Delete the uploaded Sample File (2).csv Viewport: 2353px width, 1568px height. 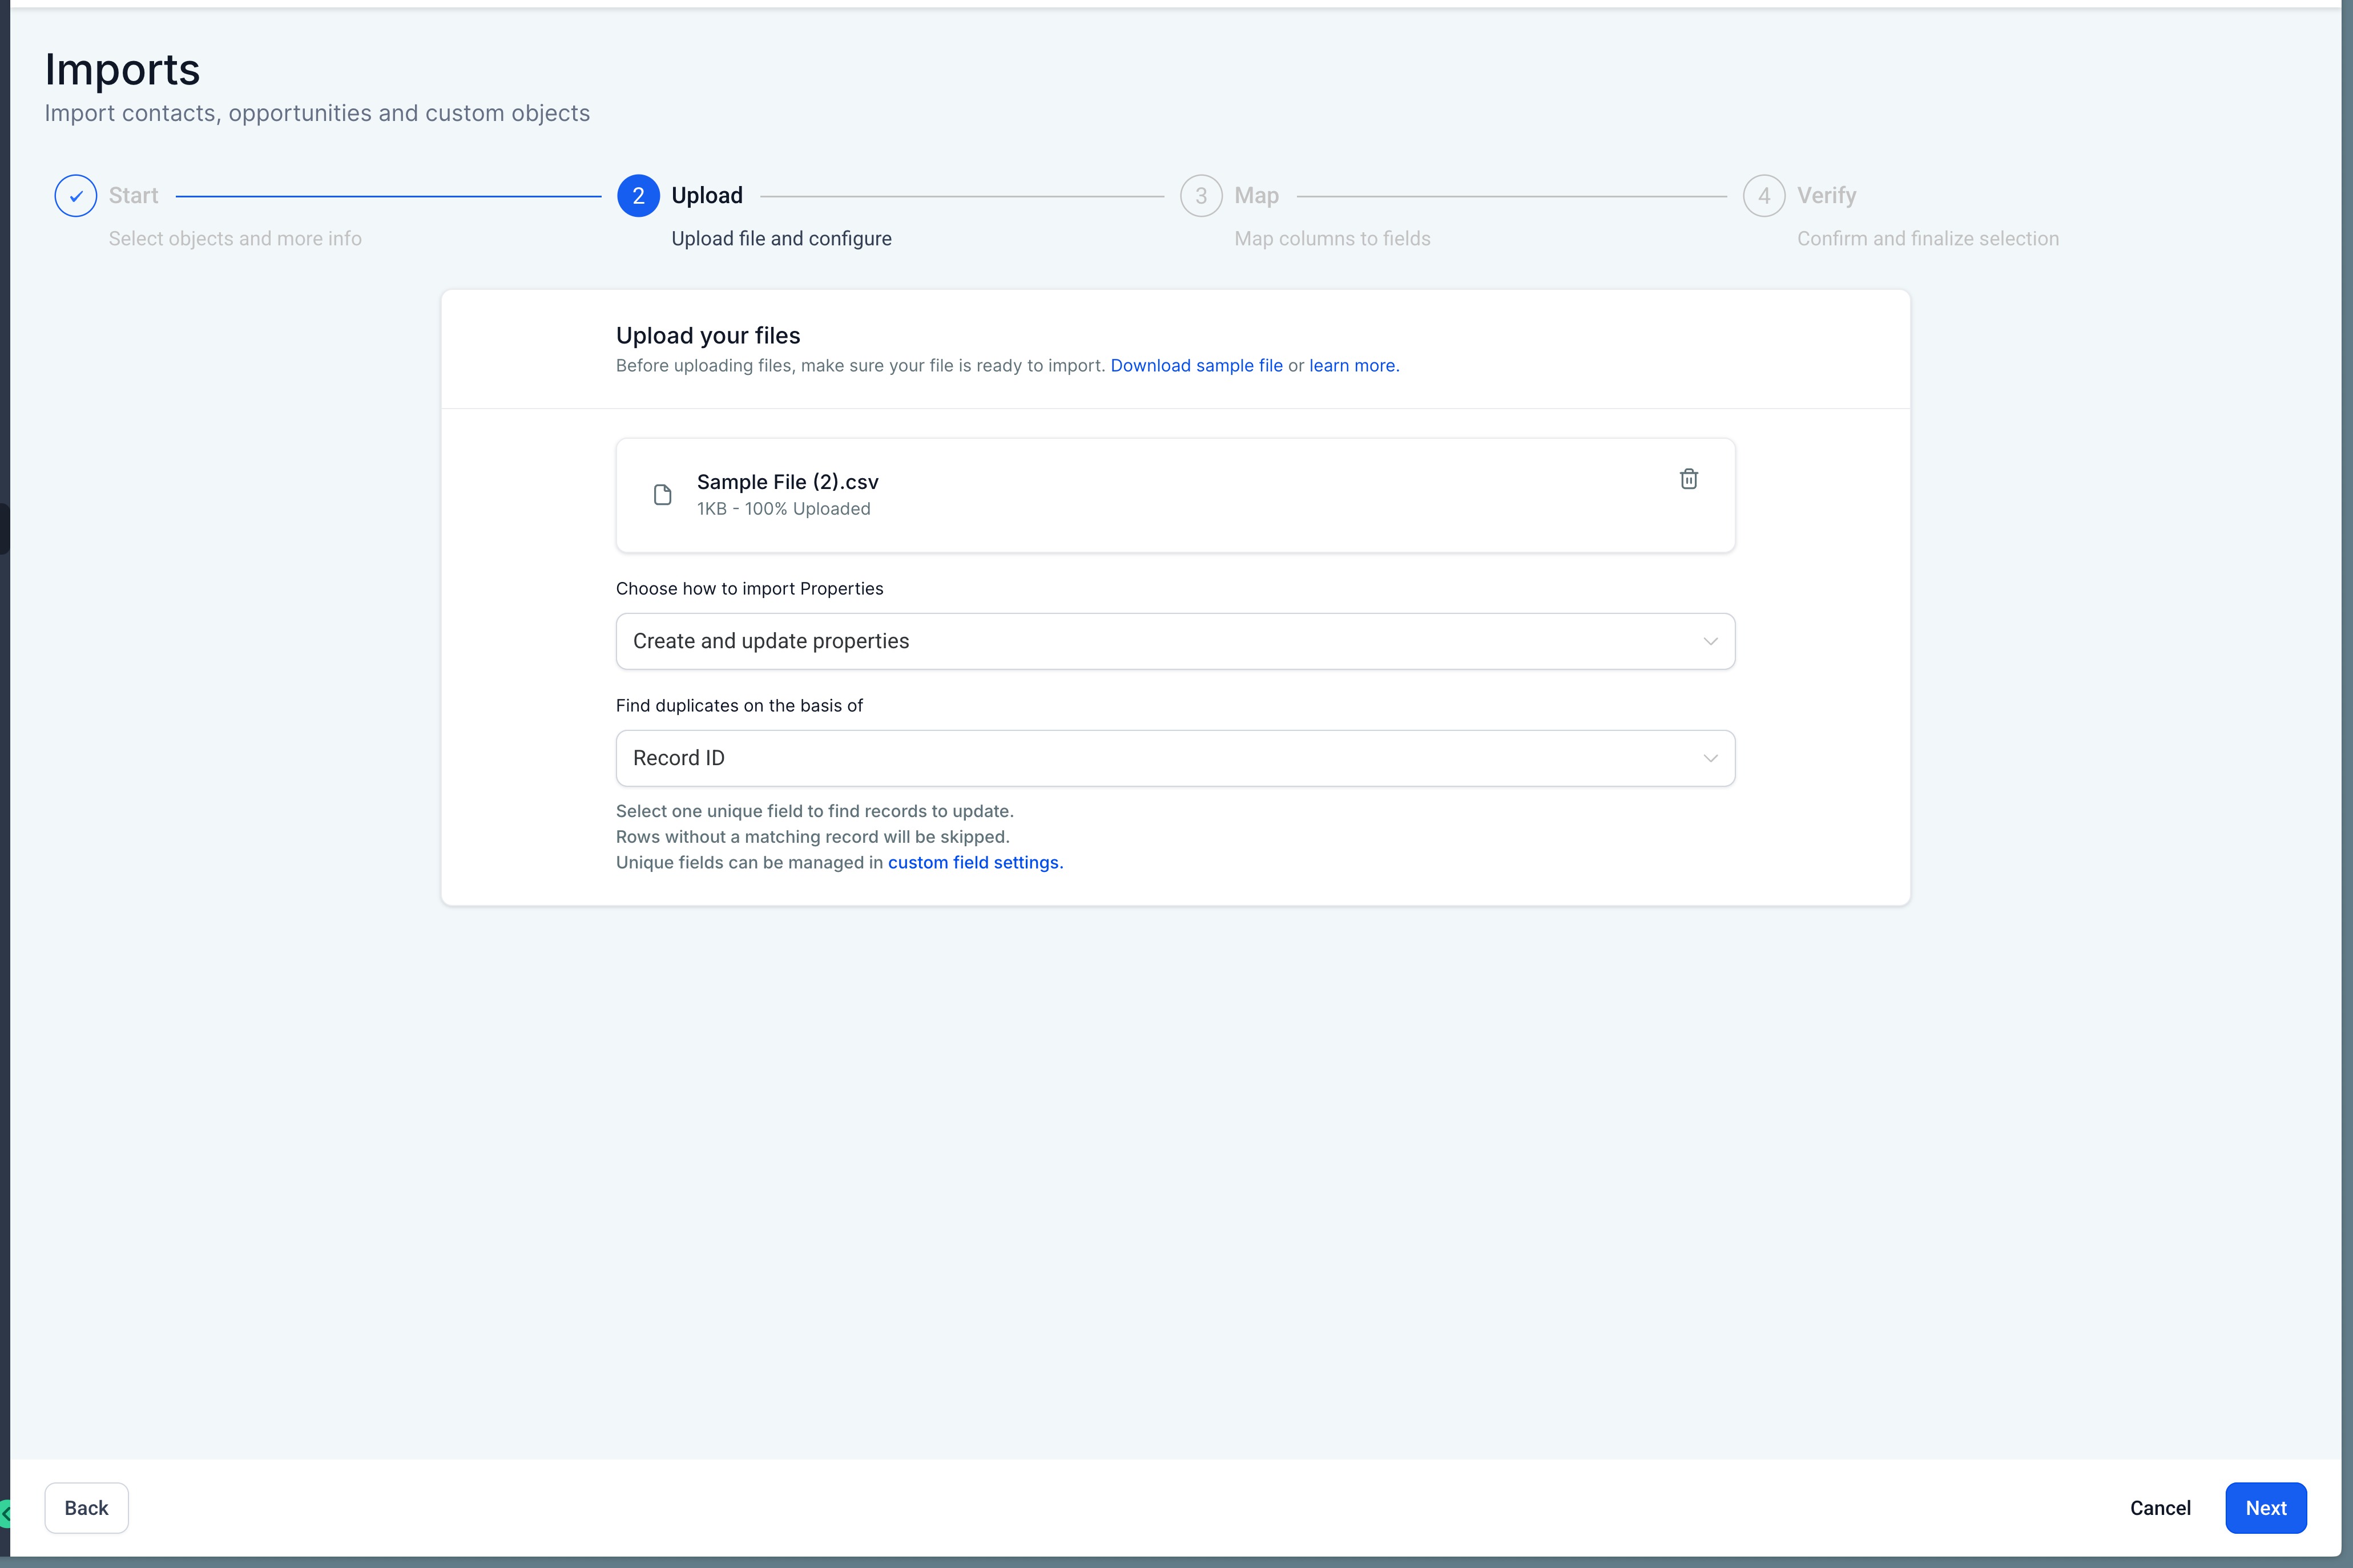point(1689,479)
